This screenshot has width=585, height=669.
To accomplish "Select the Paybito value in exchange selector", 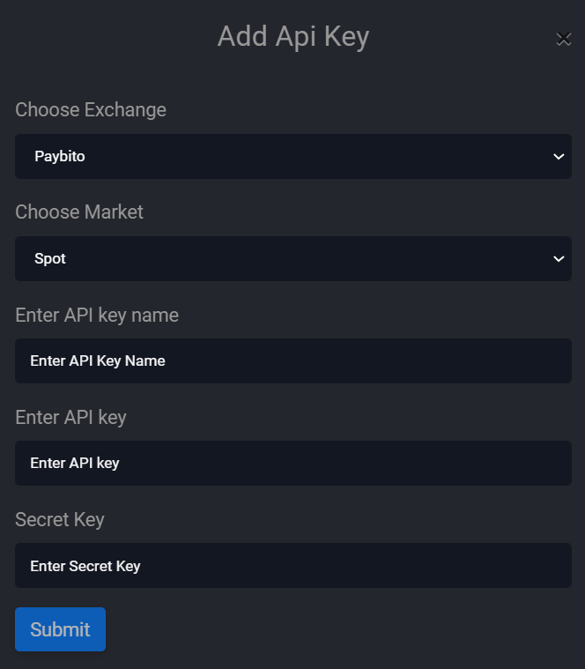I will point(60,157).
